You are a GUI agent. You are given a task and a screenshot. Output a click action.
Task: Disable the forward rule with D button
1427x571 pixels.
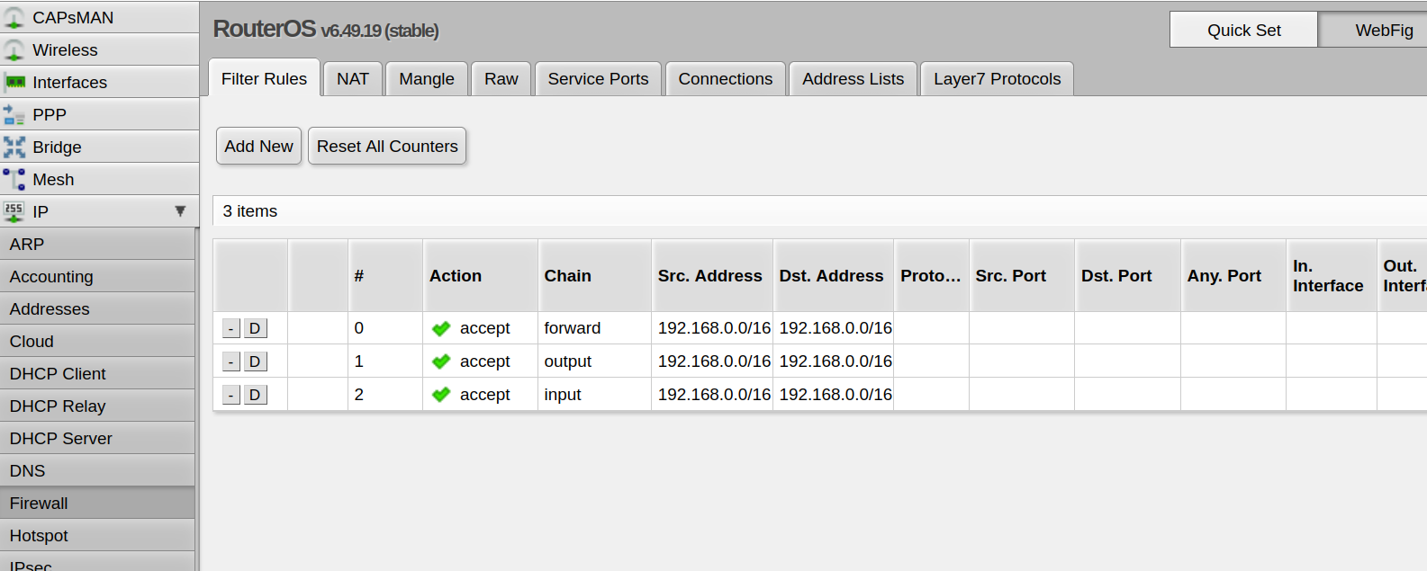(256, 328)
